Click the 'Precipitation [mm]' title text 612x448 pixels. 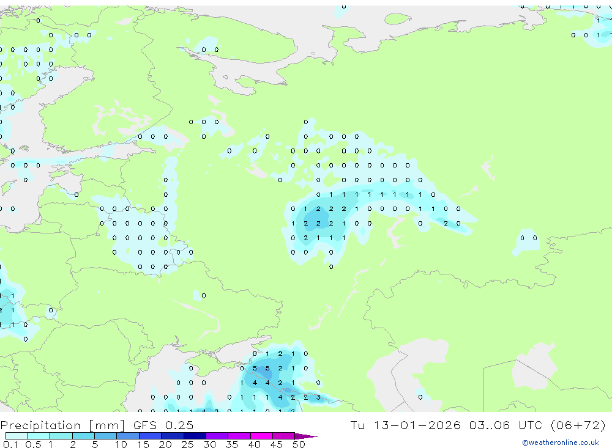click(62, 425)
